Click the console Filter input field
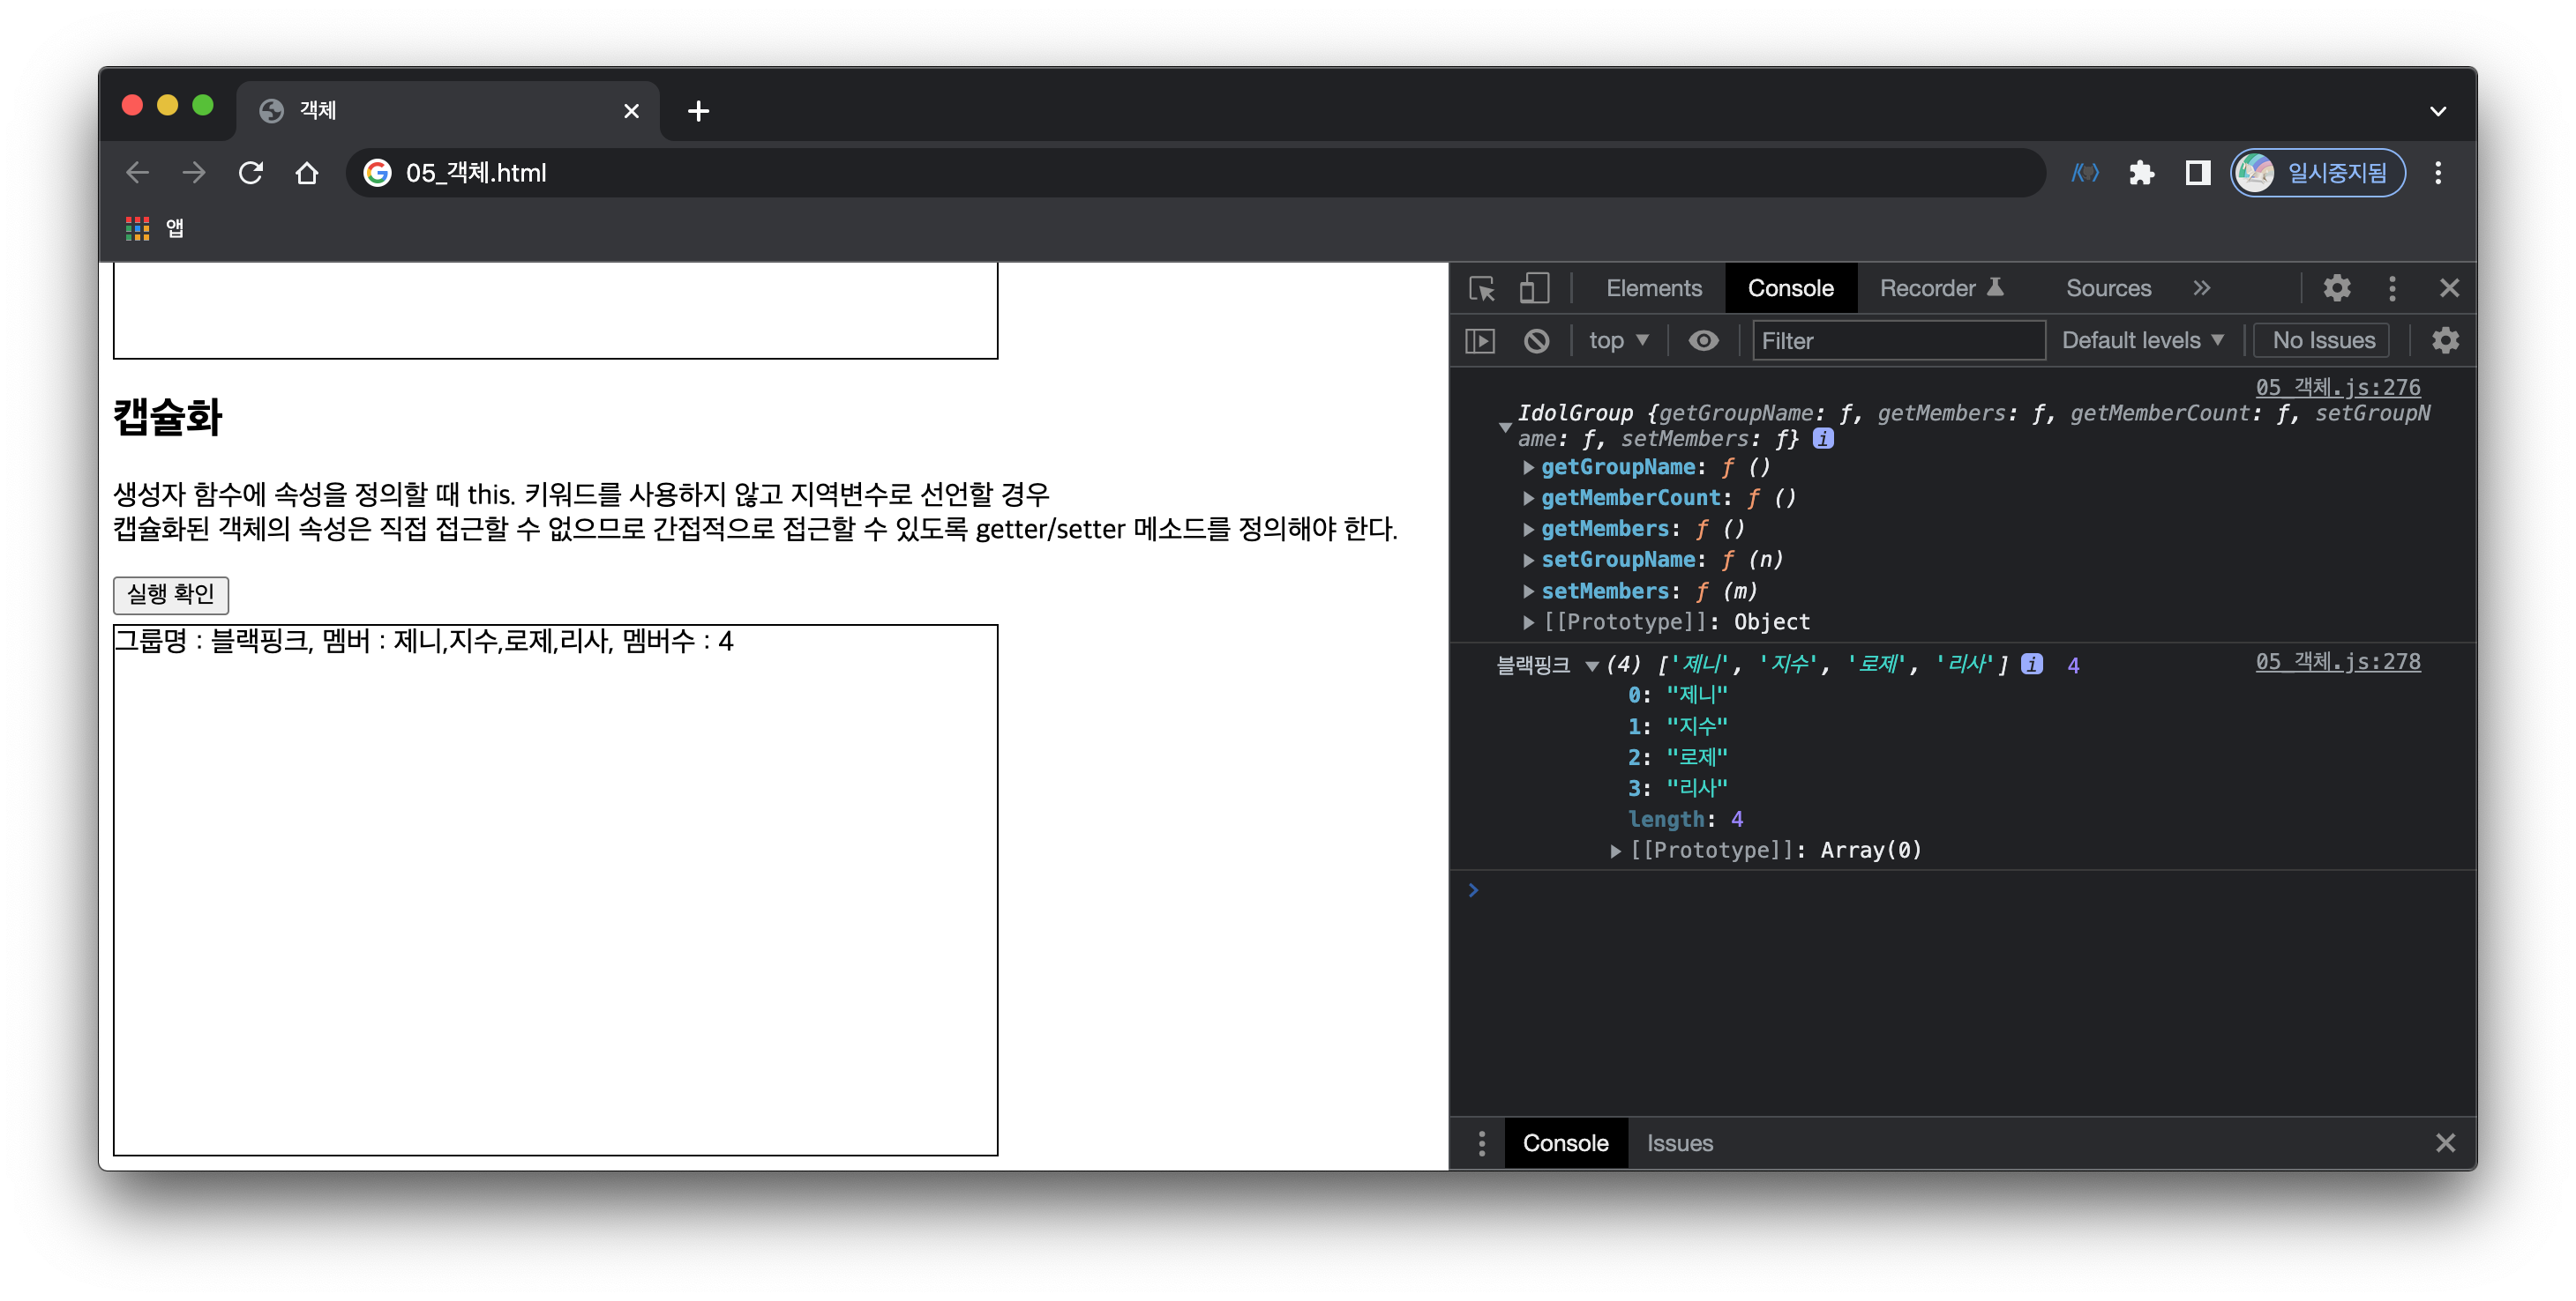This screenshot has width=2576, height=1301. (x=1897, y=341)
